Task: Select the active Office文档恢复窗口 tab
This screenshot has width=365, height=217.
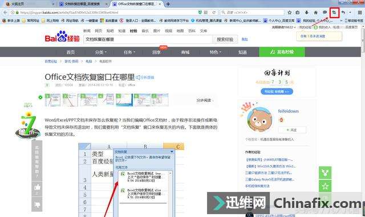Action: point(137,4)
